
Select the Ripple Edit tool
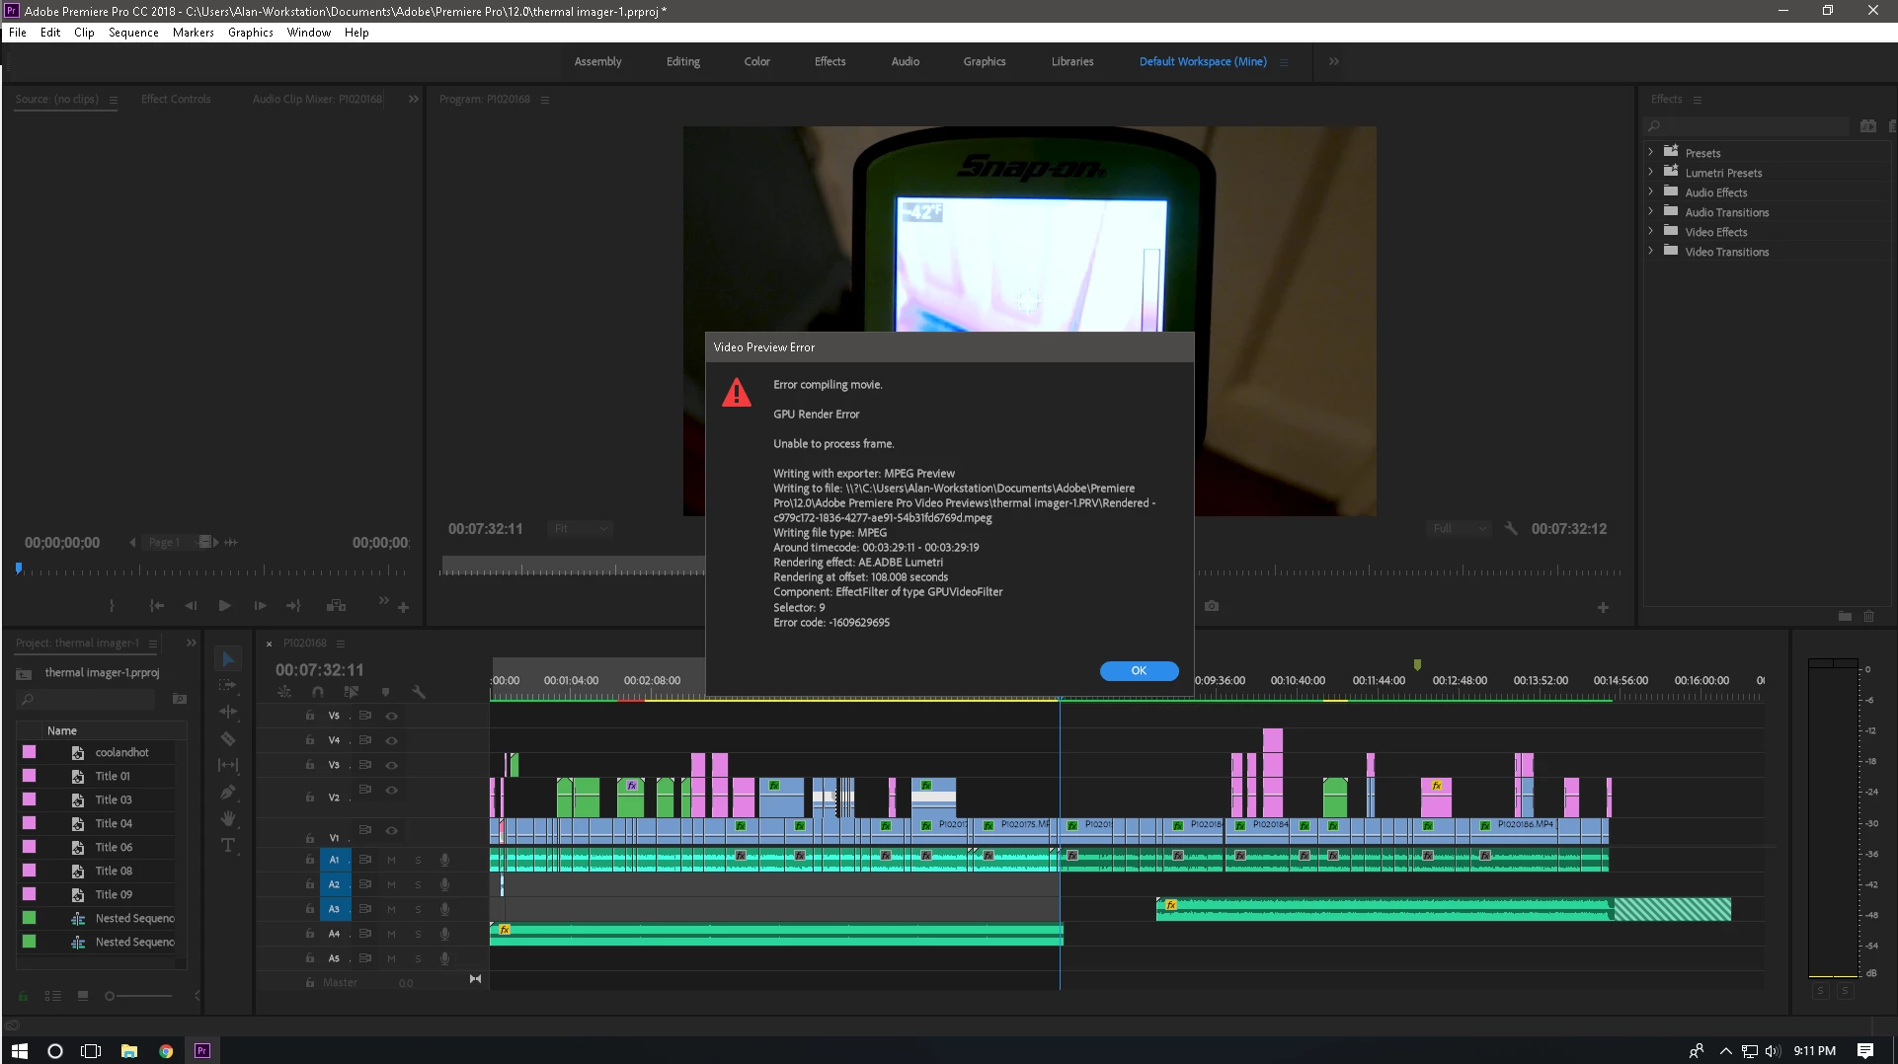(x=227, y=712)
